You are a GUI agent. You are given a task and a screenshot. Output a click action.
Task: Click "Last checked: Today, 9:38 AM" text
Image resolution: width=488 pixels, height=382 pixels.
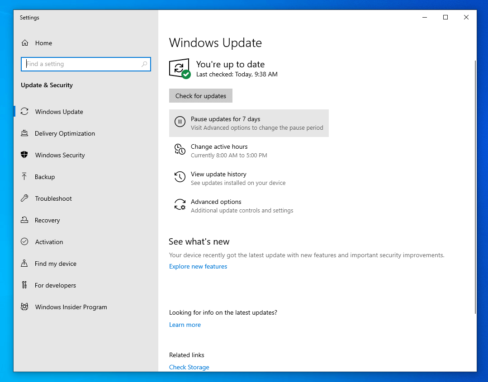237,74
